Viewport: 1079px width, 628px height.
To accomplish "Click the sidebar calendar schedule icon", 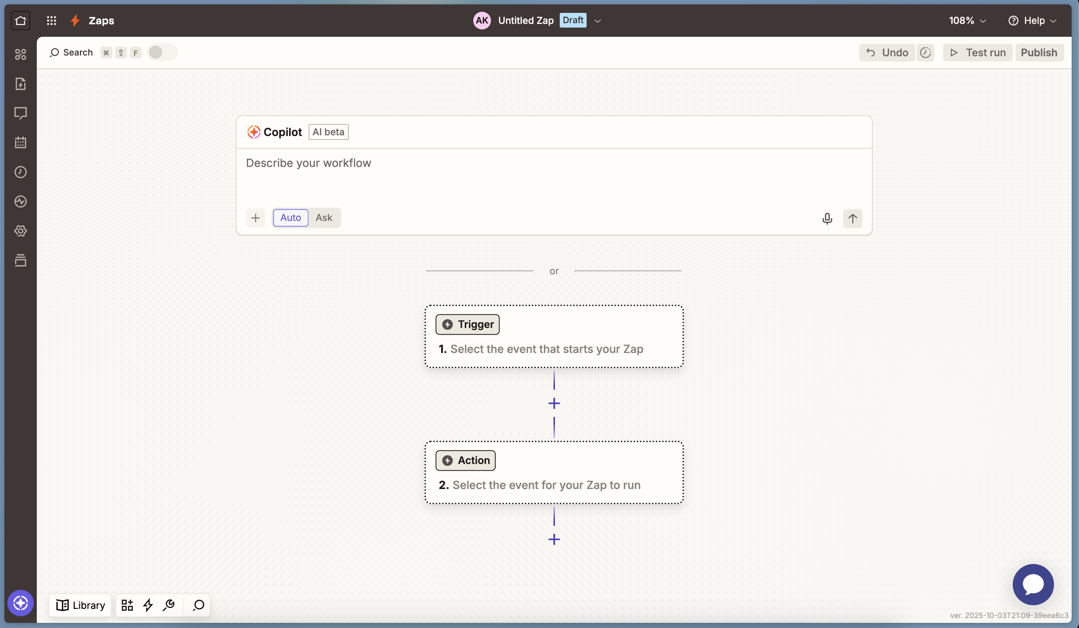I will coord(21,142).
